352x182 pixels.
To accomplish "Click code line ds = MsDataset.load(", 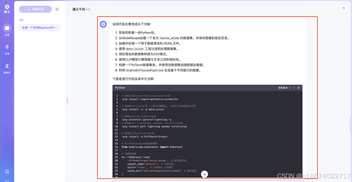I will coord(136,157).
